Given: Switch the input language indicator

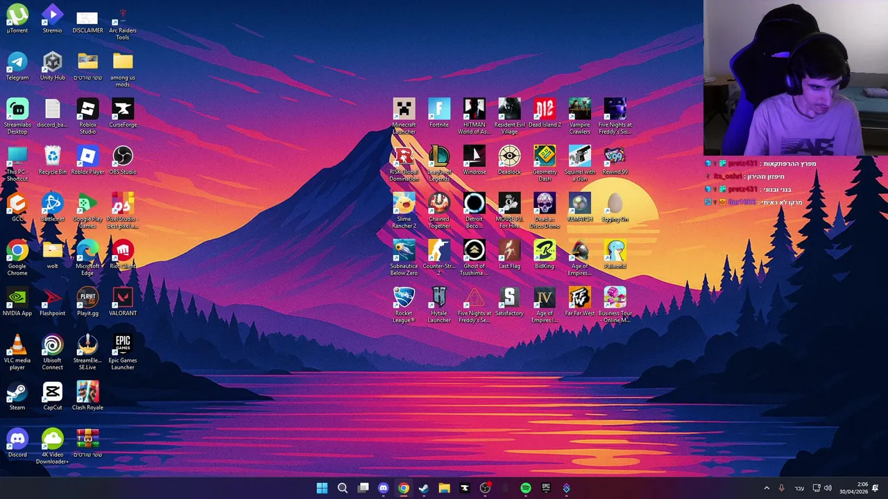Looking at the screenshot, I should pos(799,488).
